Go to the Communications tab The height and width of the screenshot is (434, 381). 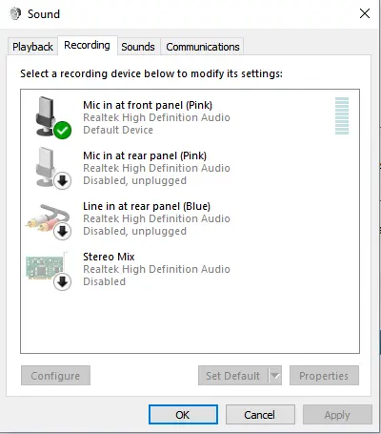tap(203, 47)
